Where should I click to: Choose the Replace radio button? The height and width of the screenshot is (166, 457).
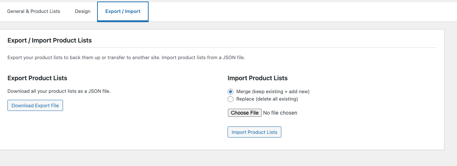tap(231, 99)
